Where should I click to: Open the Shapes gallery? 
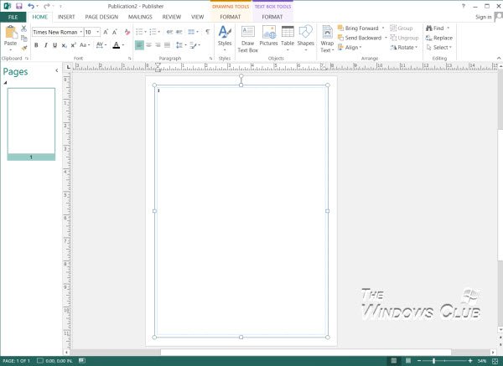[305, 37]
